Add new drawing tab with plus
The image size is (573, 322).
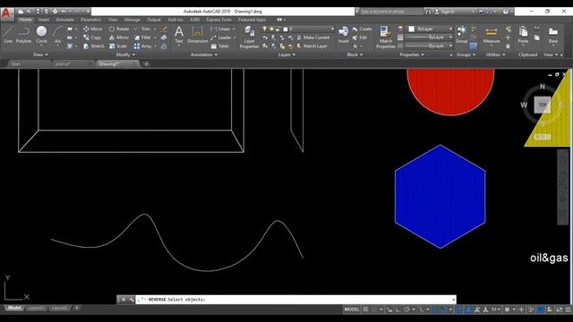pyautogui.click(x=146, y=64)
